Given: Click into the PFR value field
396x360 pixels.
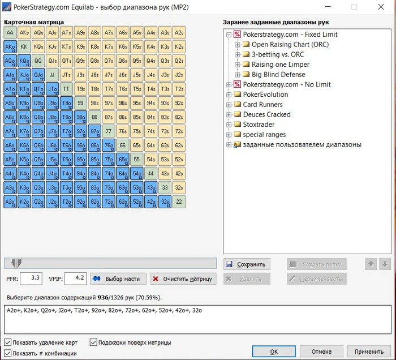Looking at the screenshot, I should (31, 278).
